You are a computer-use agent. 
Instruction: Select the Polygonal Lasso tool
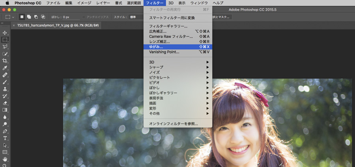[x=5, y=47]
